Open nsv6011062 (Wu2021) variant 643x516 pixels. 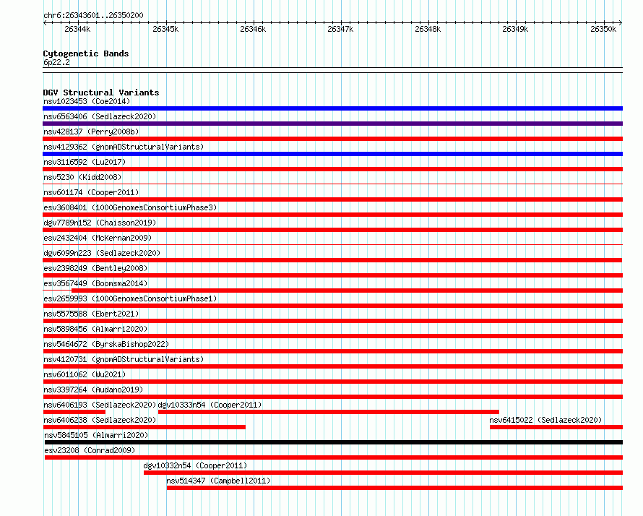coord(85,374)
